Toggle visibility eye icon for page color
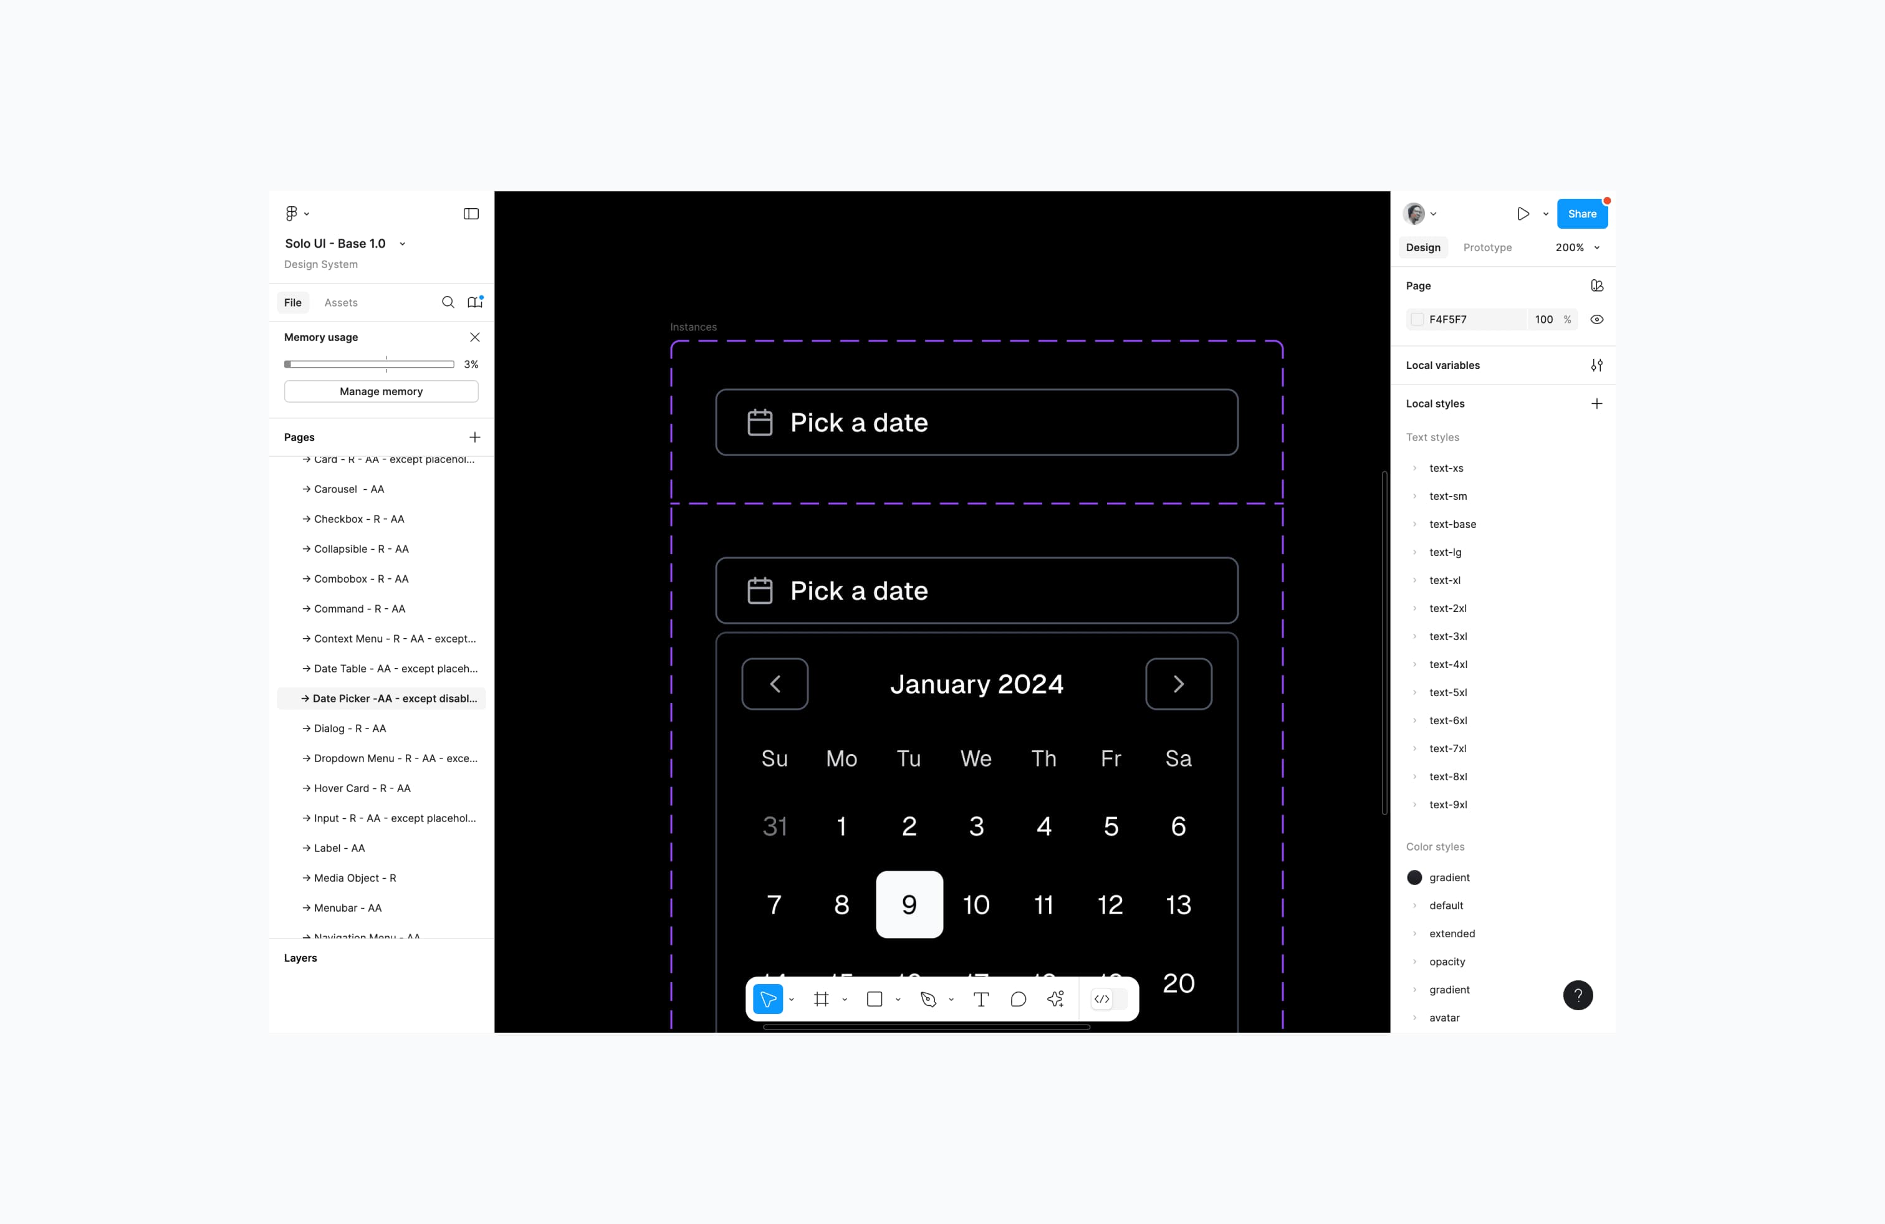The image size is (1885, 1224). click(x=1596, y=318)
